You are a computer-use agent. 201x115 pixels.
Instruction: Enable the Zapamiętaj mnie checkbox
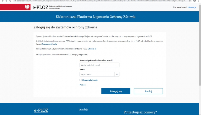pos(80,80)
